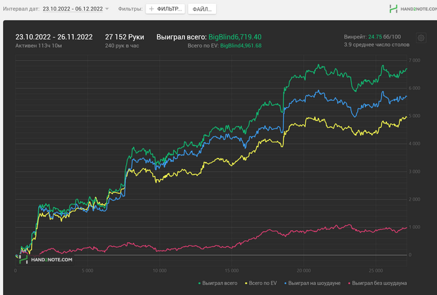437x295 pixels.
Task: Click the Hand2Note logo at top right
Action: point(413,9)
